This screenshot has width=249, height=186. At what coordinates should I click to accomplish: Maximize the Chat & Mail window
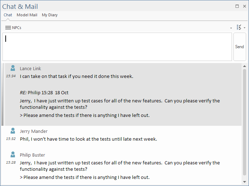tap(237, 6)
